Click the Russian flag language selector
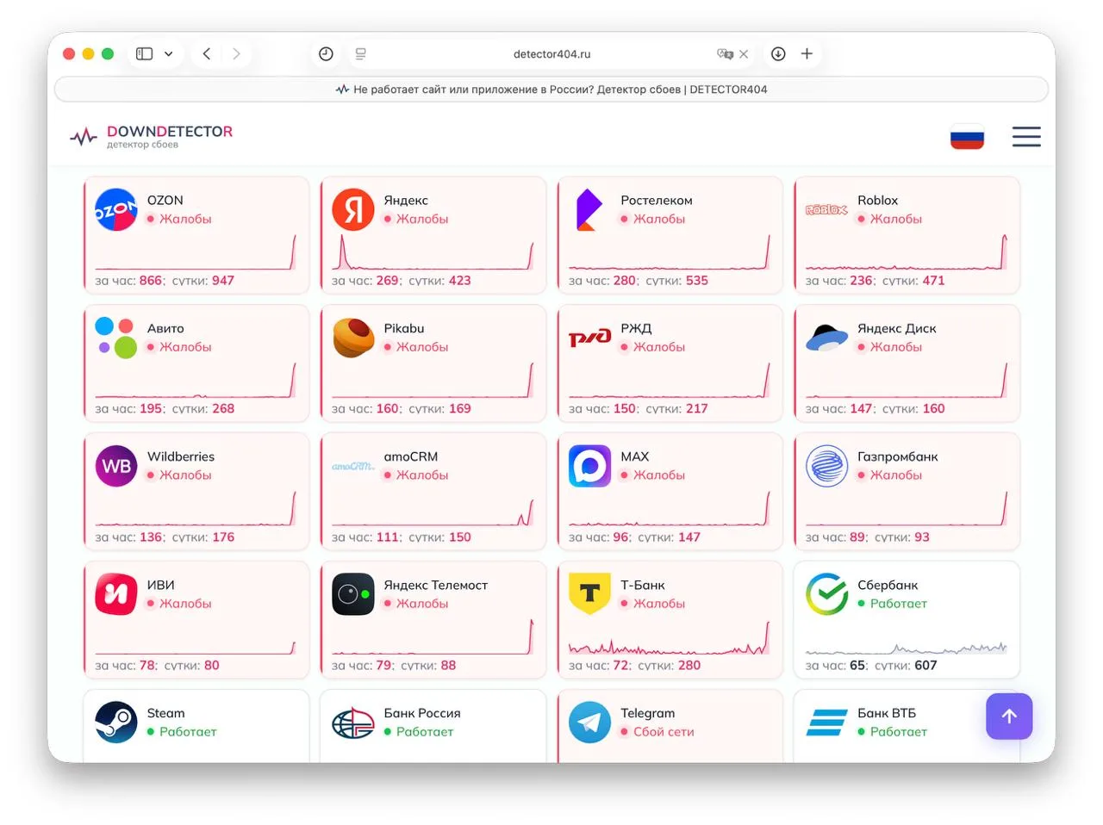The width and height of the screenshot is (1103, 825). click(967, 137)
